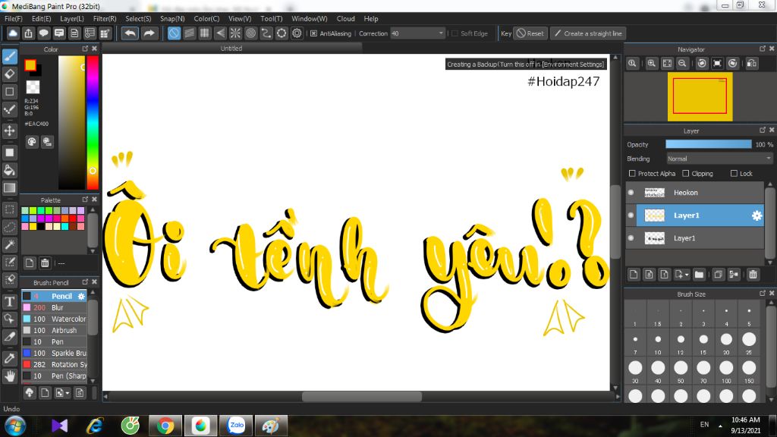The width and height of the screenshot is (777, 437).
Task: Select the Airbrush brush
Action: click(x=55, y=331)
